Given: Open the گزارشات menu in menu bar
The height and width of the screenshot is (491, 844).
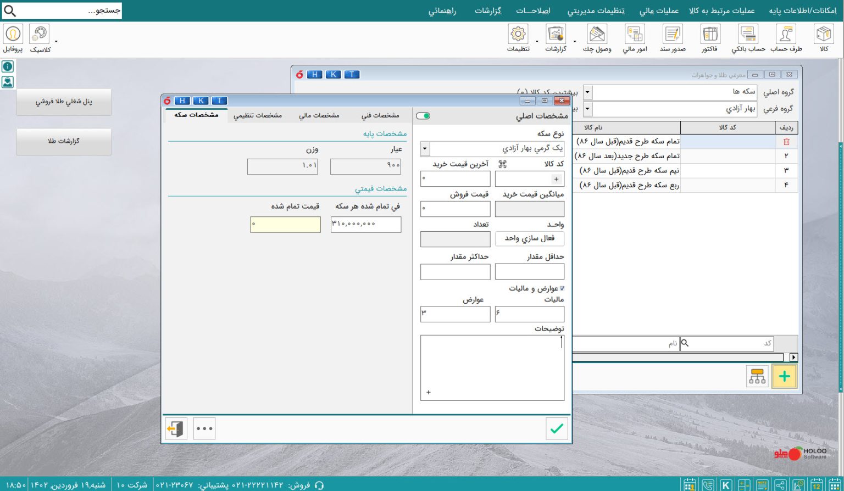Looking at the screenshot, I should point(488,11).
